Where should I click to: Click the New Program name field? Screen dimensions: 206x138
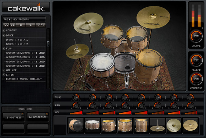click(x=29, y=19)
